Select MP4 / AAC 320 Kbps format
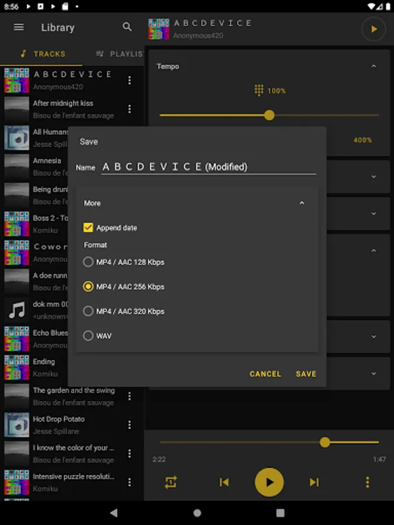This screenshot has width=394, height=525. [x=124, y=311]
